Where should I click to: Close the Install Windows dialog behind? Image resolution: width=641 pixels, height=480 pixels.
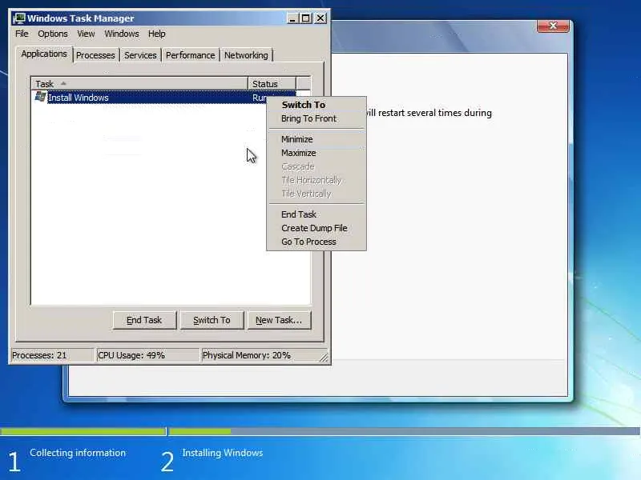tap(553, 26)
